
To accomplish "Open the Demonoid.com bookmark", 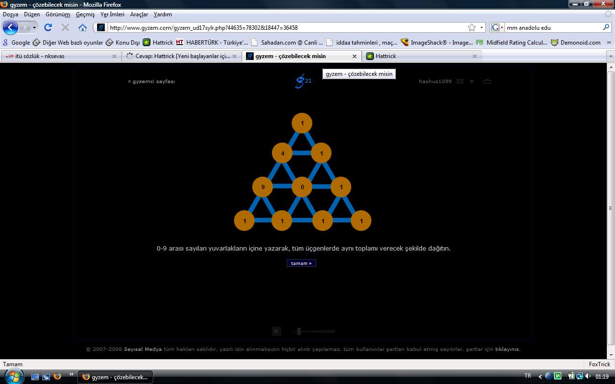I will [x=576, y=42].
